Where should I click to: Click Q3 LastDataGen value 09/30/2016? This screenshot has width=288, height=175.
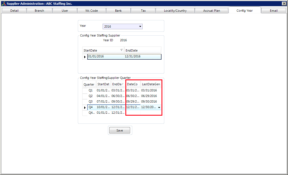(x=151, y=101)
